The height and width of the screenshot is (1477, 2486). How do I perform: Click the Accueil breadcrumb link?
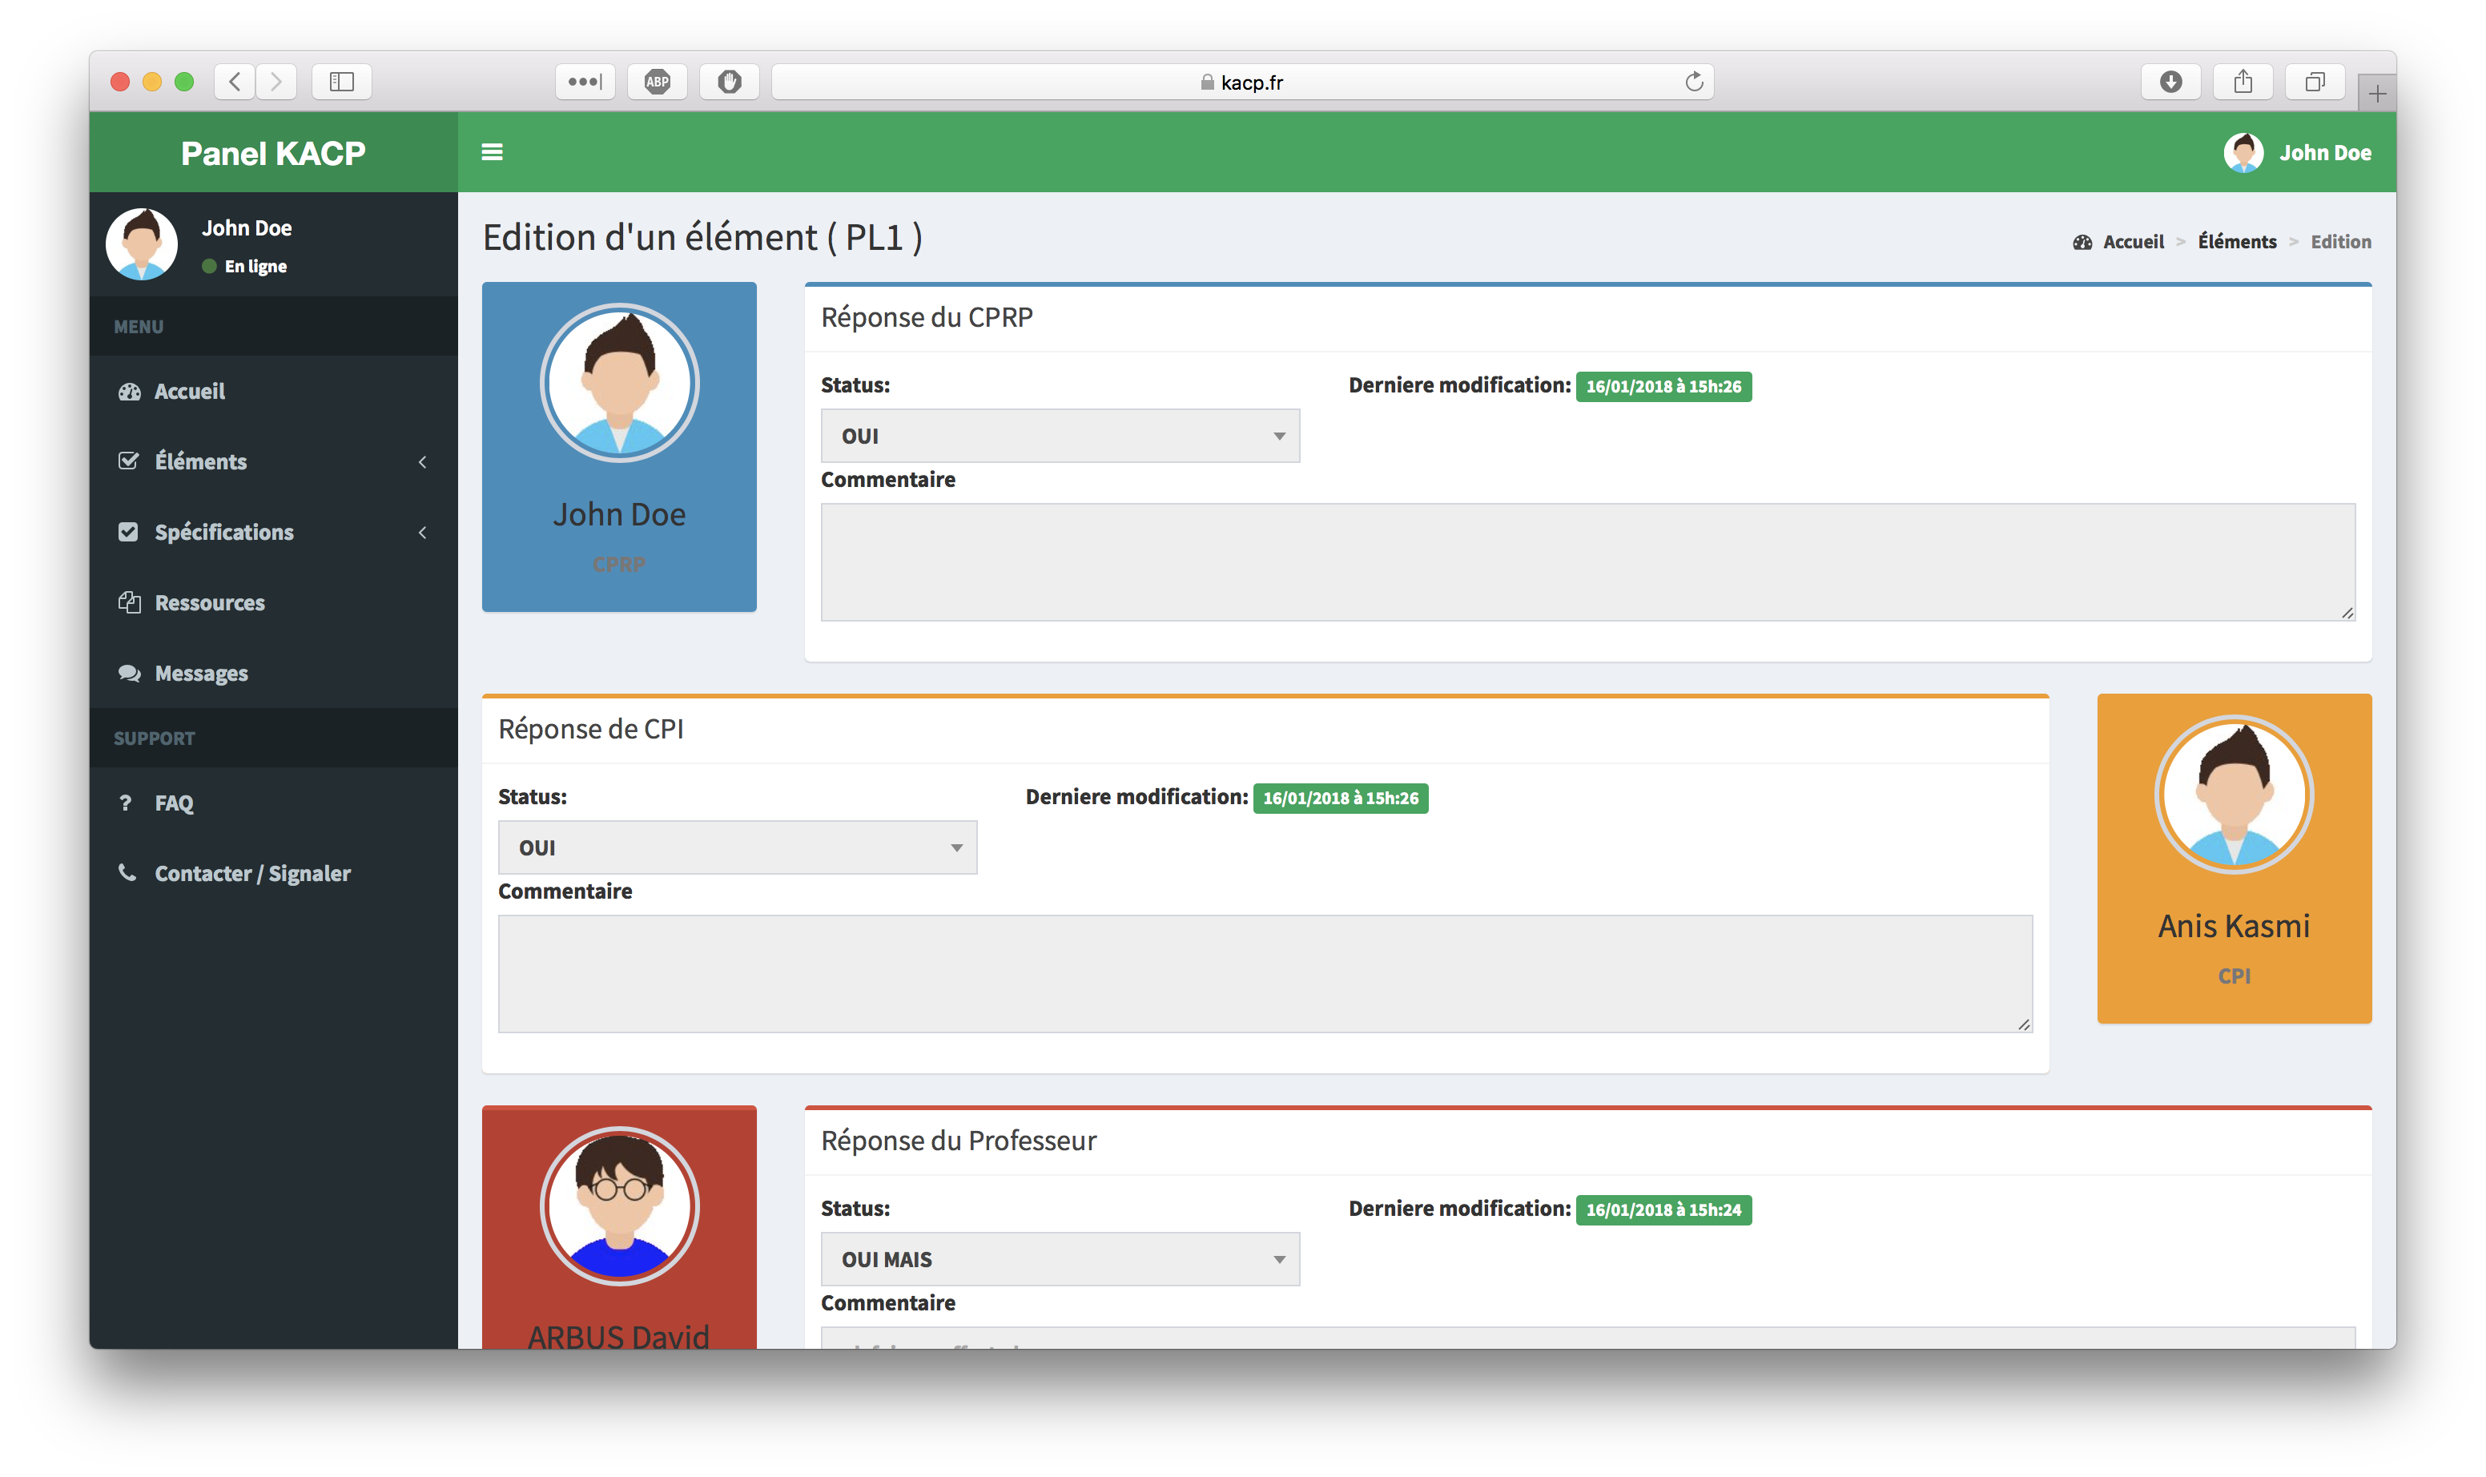click(x=2133, y=242)
